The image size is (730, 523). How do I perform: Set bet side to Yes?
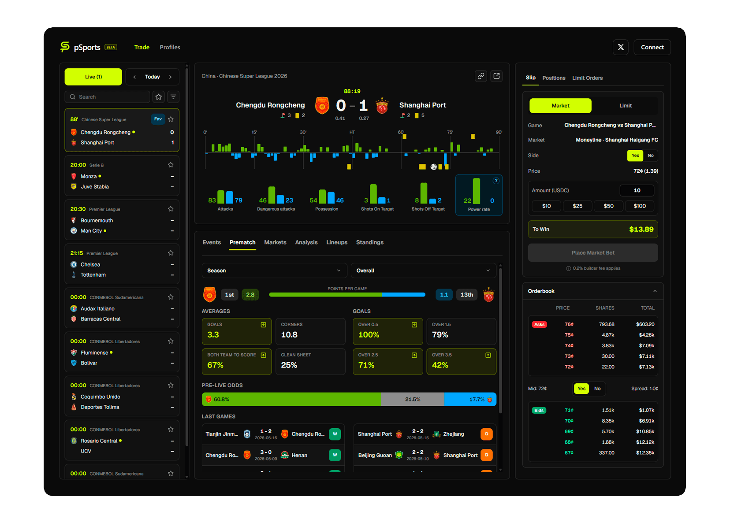pyautogui.click(x=635, y=156)
